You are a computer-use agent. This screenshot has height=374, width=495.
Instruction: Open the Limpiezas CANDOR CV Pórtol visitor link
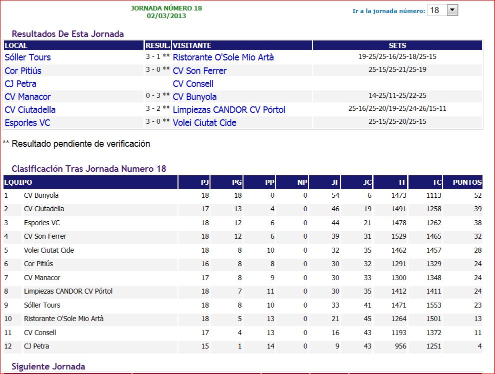(x=229, y=110)
